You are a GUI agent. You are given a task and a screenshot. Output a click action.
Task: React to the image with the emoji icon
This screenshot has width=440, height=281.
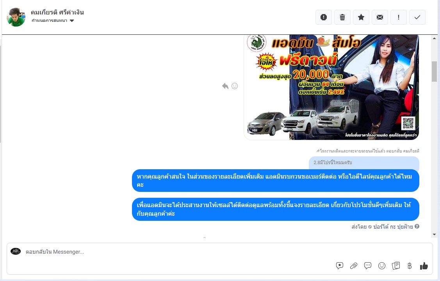tap(235, 86)
